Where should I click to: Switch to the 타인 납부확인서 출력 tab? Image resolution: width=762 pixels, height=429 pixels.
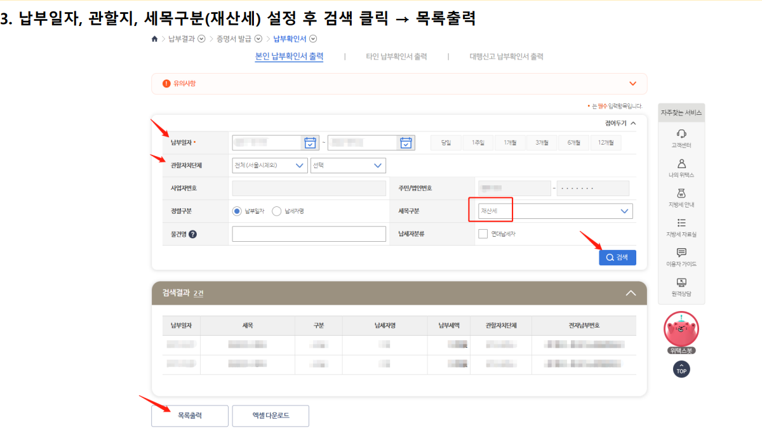pyautogui.click(x=397, y=56)
